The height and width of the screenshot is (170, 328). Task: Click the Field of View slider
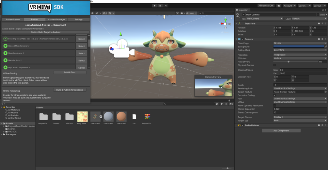295,62
